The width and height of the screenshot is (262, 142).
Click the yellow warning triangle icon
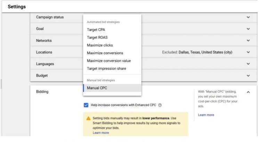(x=88, y=118)
